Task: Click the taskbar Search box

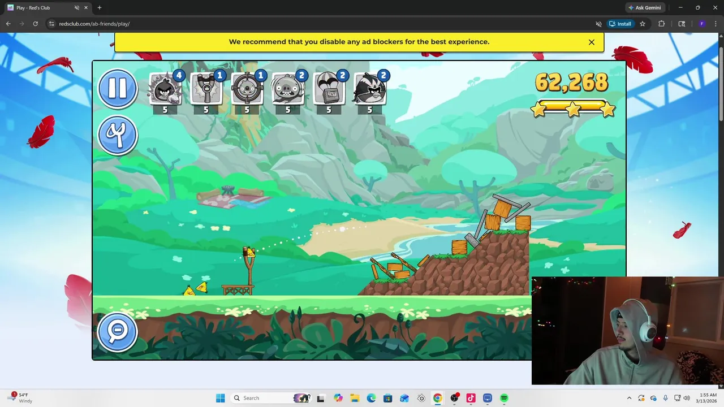Action: 270,398
